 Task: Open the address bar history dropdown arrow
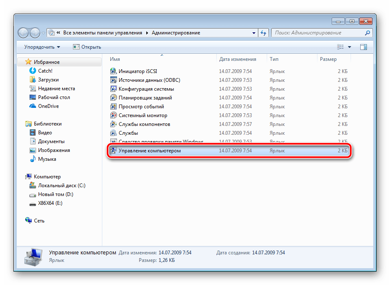click(254, 33)
